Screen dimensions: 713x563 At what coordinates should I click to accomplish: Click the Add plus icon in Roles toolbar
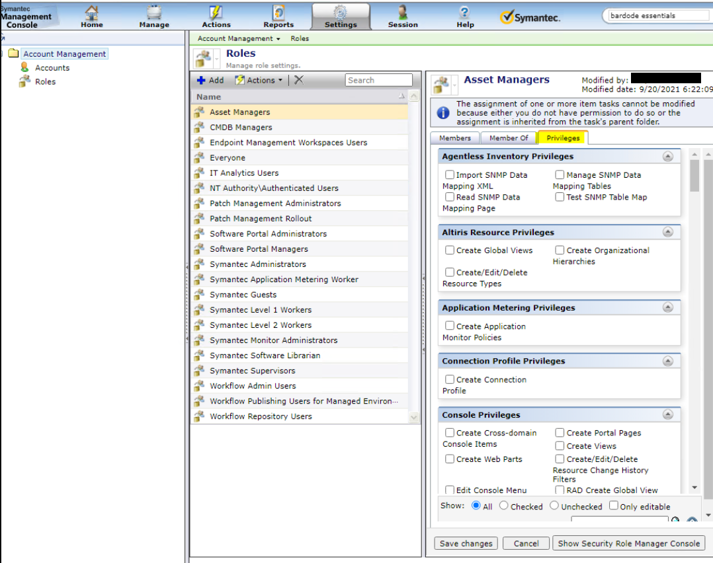pyautogui.click(x=202, y=80)
